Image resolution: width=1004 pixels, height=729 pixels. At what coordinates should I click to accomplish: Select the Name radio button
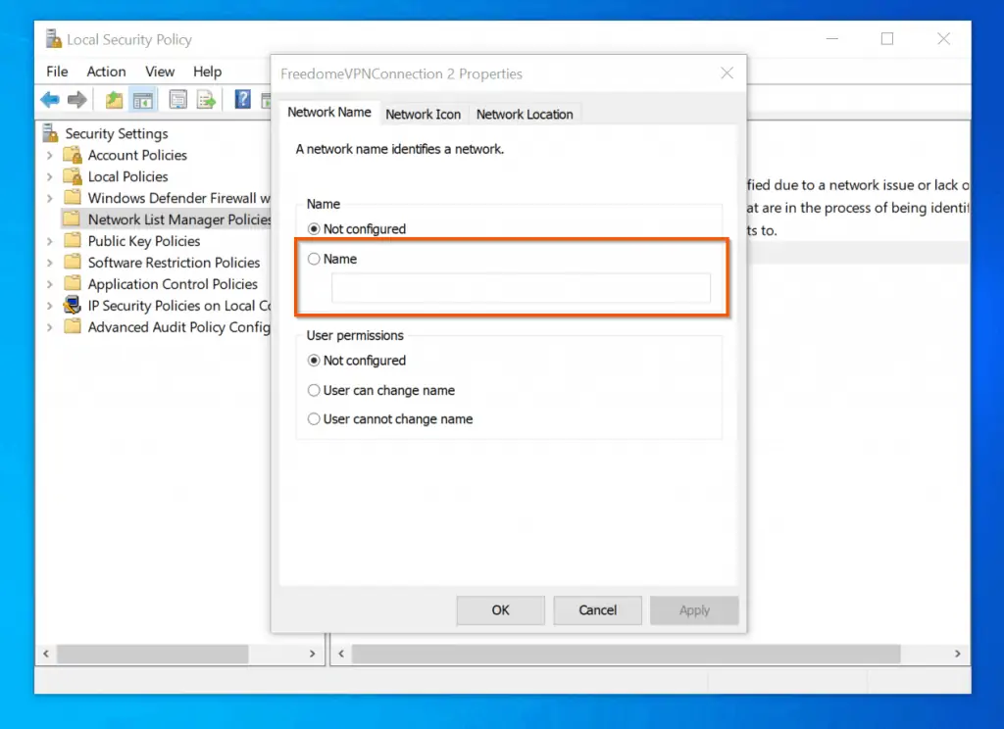[x=315, y=260]
